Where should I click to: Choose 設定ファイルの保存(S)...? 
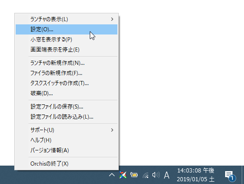pos(66,107)
